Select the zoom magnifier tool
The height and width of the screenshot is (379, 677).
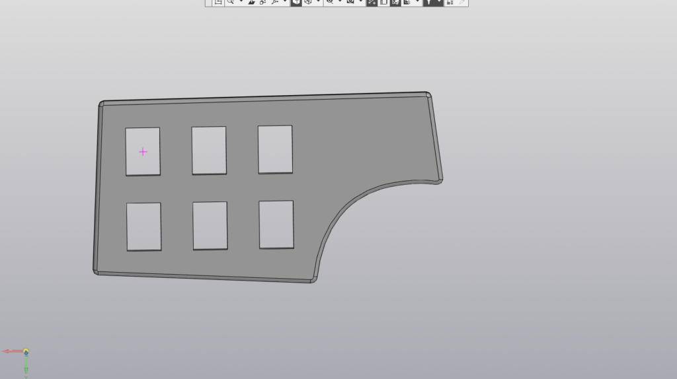click(x=231, y=3)
